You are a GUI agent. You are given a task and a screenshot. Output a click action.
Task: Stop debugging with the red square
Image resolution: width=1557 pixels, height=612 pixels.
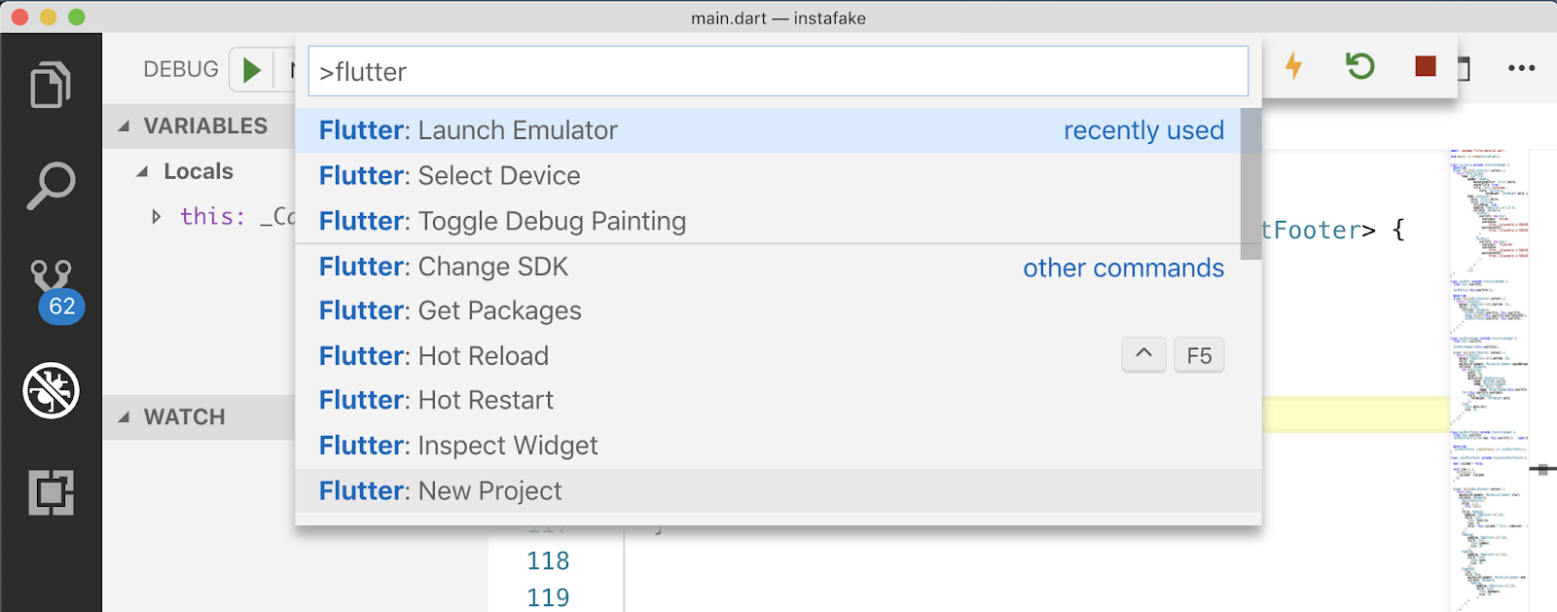1426,65
